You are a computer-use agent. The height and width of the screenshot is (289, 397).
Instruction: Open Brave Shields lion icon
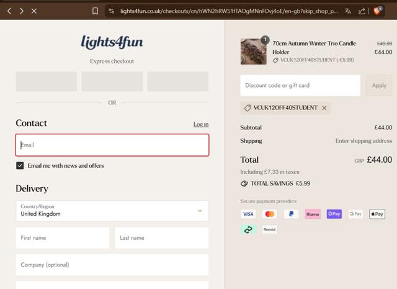[377, 11]
